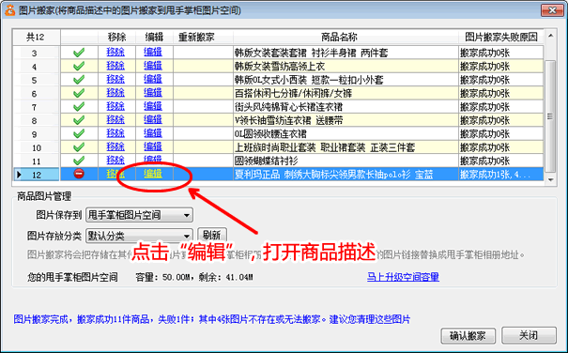Click the 图片搬家失败原因 column header
568x353 pixels.
501,37
